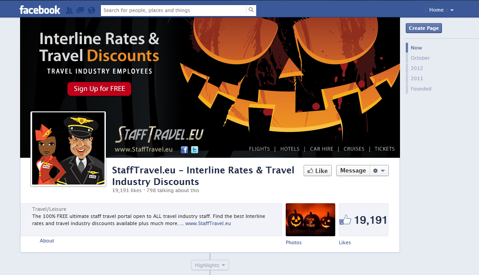This screenshot has width=479, height=275.
Task: Open the www.StaffTravel.eu link in description
Action: pos(208,223)
